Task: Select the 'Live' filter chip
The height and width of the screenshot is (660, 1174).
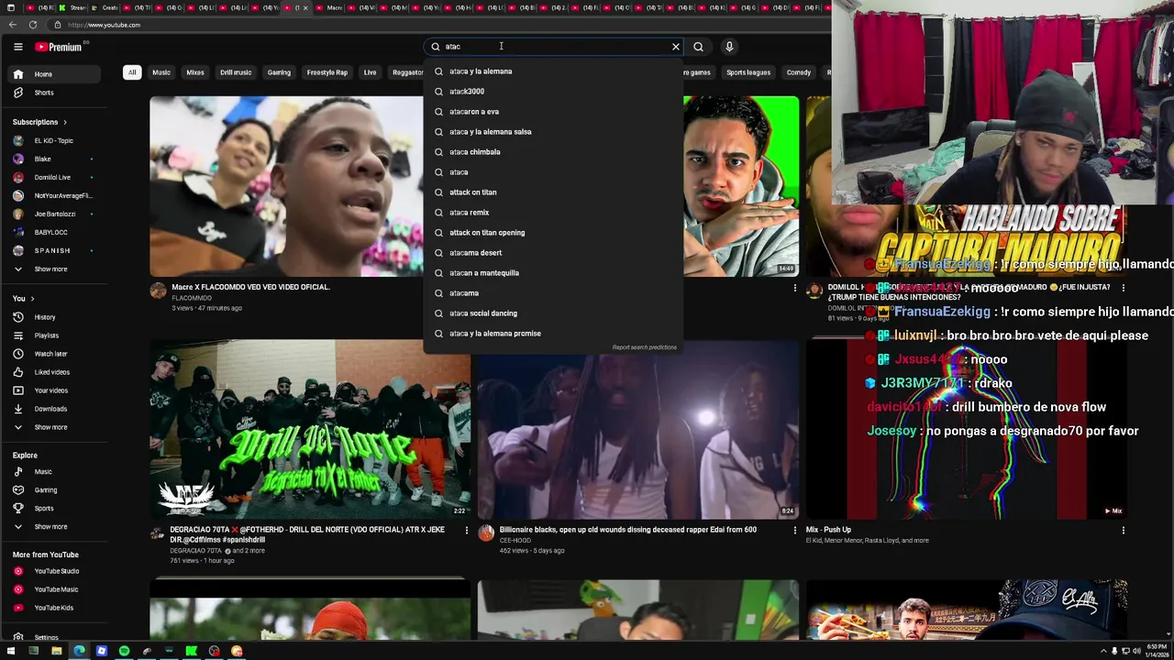Action: point(370,72)
